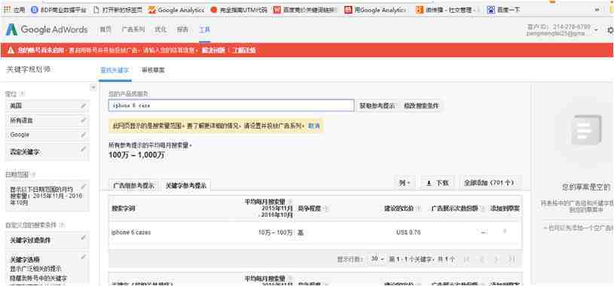Open the 列 columns dropdown
Image resolution: width=614 pixels, height=286 pixels.
point(405,183)
